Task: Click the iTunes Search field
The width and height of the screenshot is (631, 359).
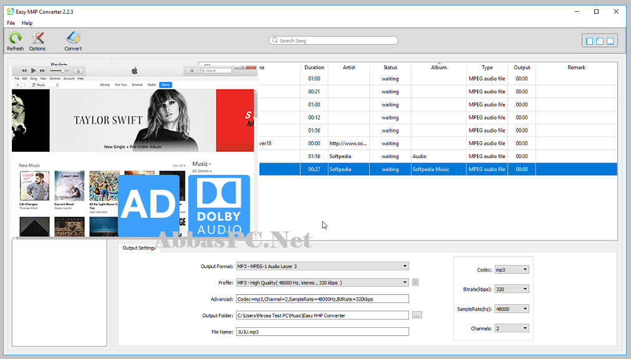Action: [x=216, y=71]
